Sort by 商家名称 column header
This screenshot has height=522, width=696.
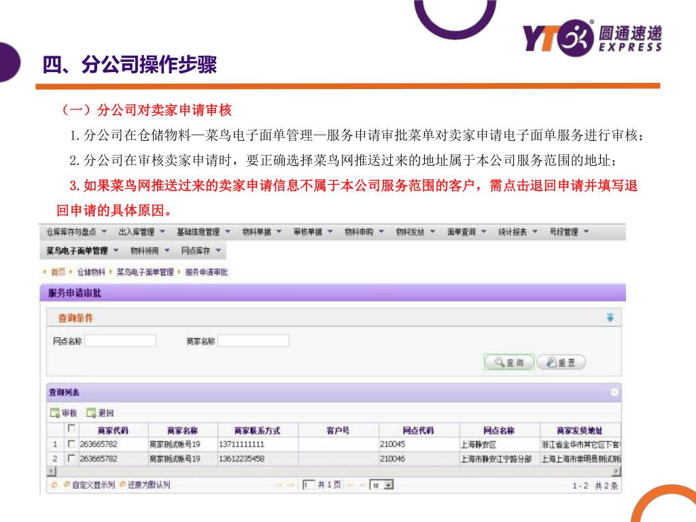183,430
